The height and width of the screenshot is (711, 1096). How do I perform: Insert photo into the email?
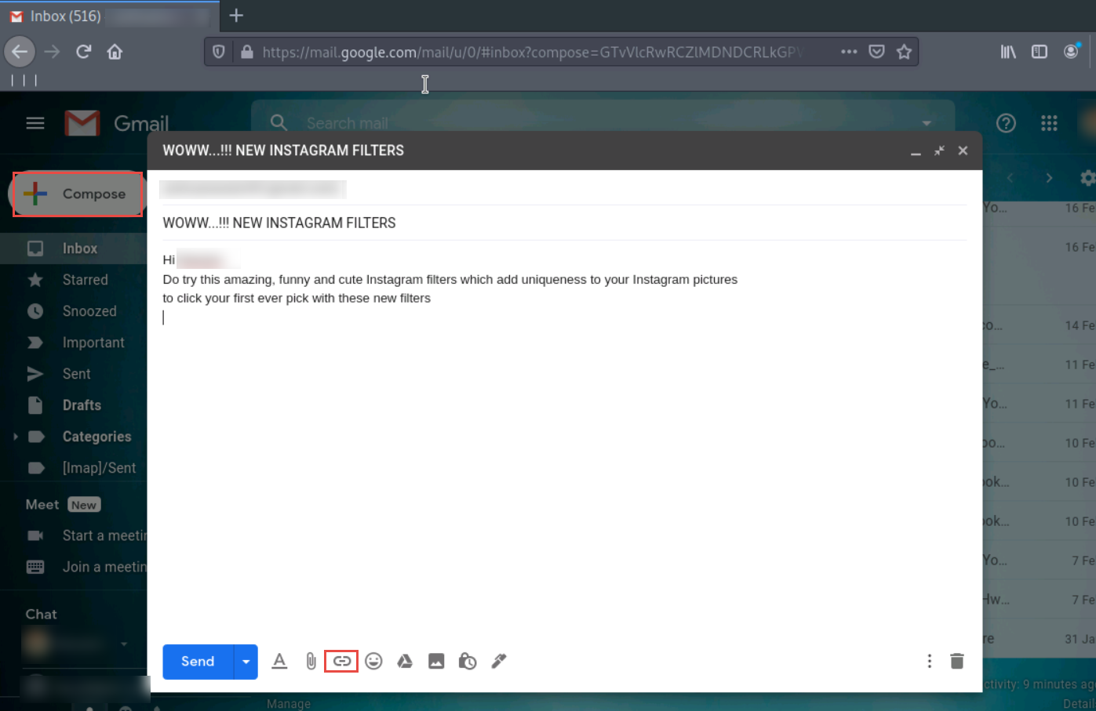pos(436,662)
